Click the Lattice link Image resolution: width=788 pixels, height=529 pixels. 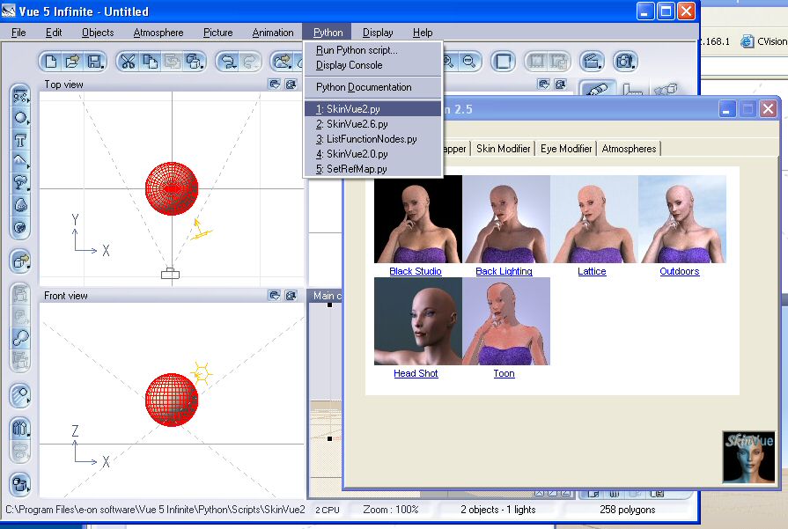[x=592, y=271]
